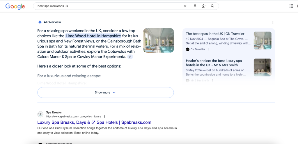The height and width of the screenshot is (144, 298).
Task: Open Google Lens image search
Action: point(203,6)
